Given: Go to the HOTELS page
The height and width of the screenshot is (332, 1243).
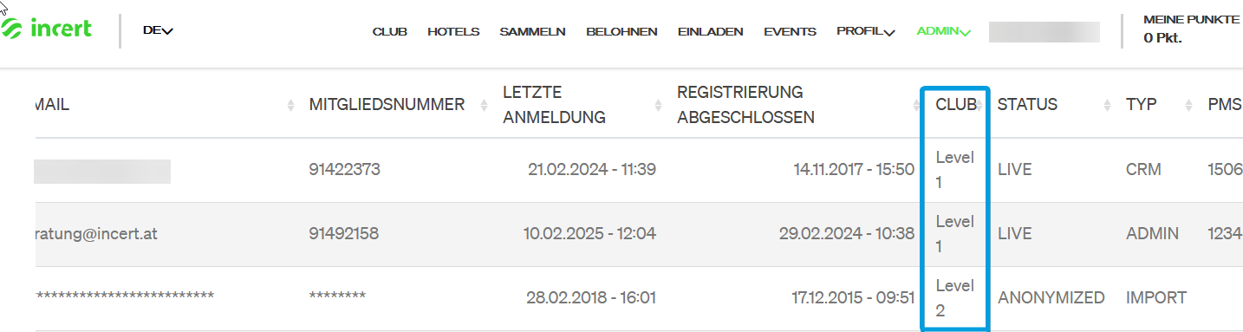Looking at the screenshot, I should point(453,31).
